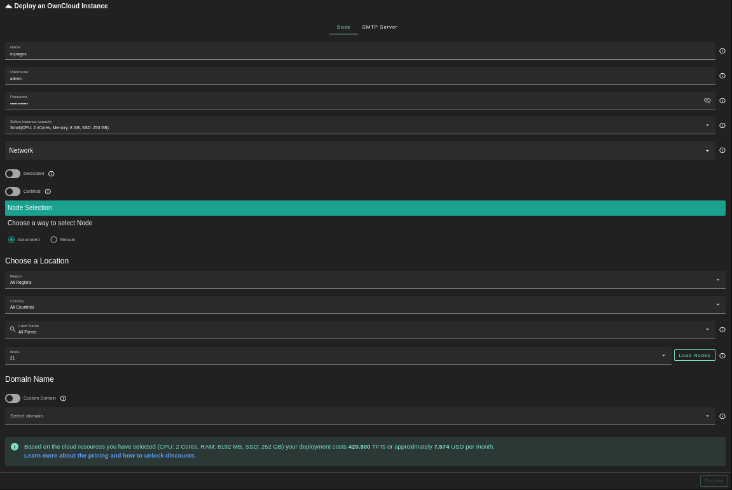Click info icon next to Certified toggle
The image size is (732, 490).
[x=48, y=192]
